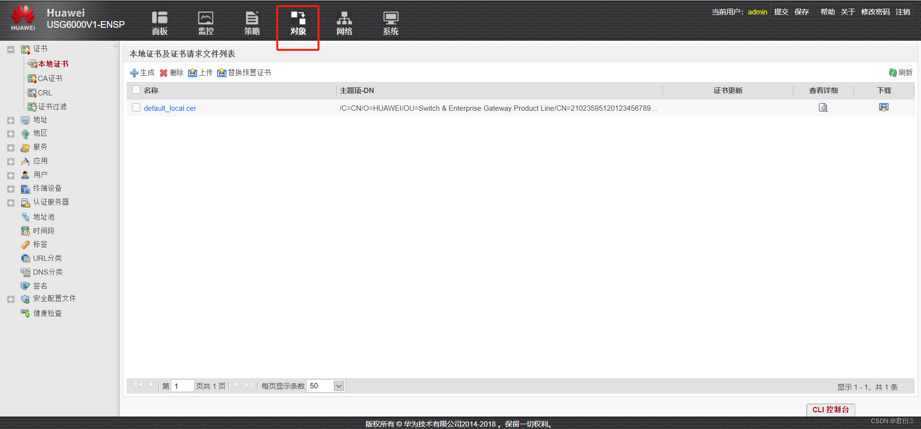Click the 主题项-DN column header
Image resolution: width=921 pixels, height=429 pixels.
coord(357,91)
